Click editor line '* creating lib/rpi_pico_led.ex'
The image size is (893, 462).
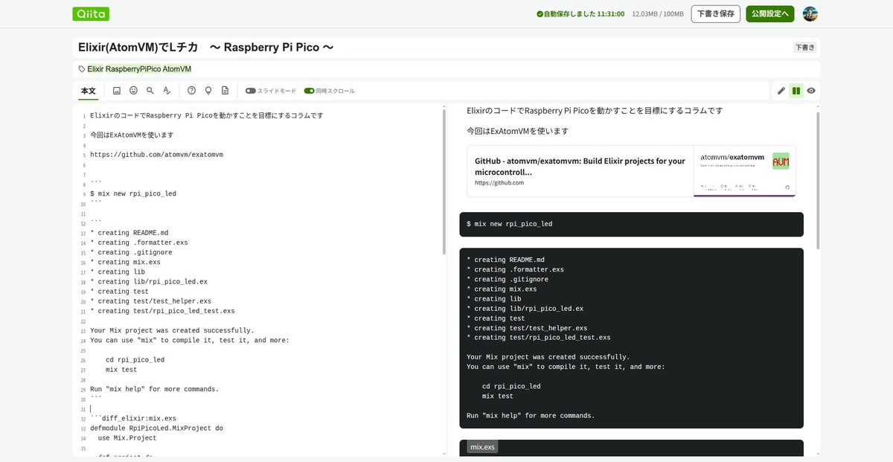click(x=149, y=282)
